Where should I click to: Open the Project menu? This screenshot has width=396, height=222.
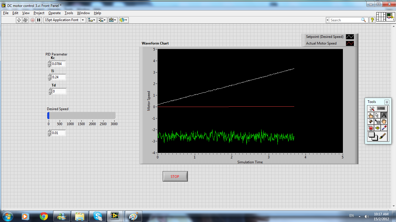click(39, 13)
